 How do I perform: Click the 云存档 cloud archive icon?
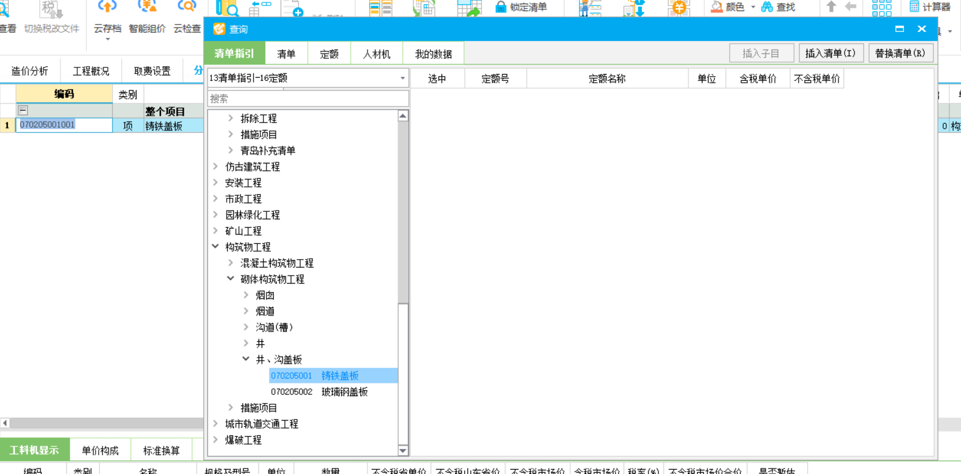pyautogui.click(x=107, y=7)
